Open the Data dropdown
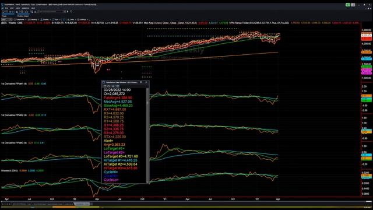Viewport: 373px width, 210px height. 71,19
